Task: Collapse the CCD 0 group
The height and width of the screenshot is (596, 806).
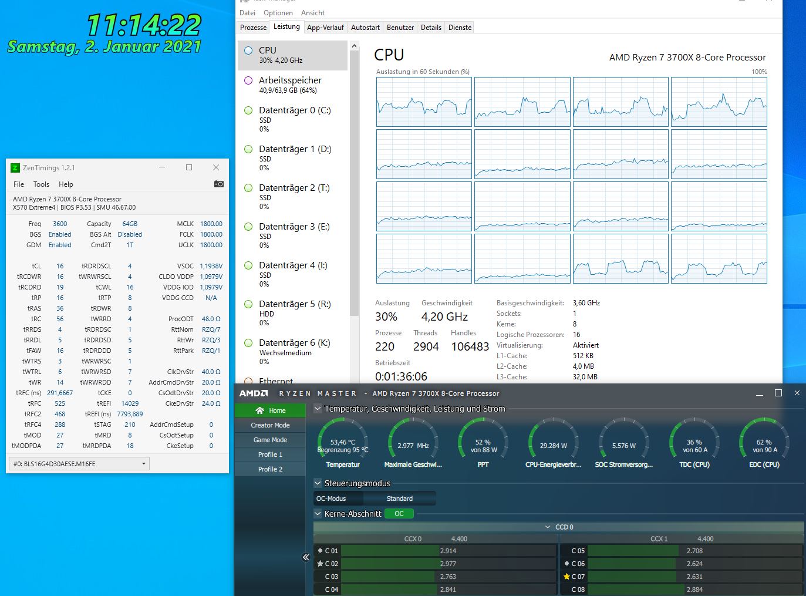Action: coord(548,527)
